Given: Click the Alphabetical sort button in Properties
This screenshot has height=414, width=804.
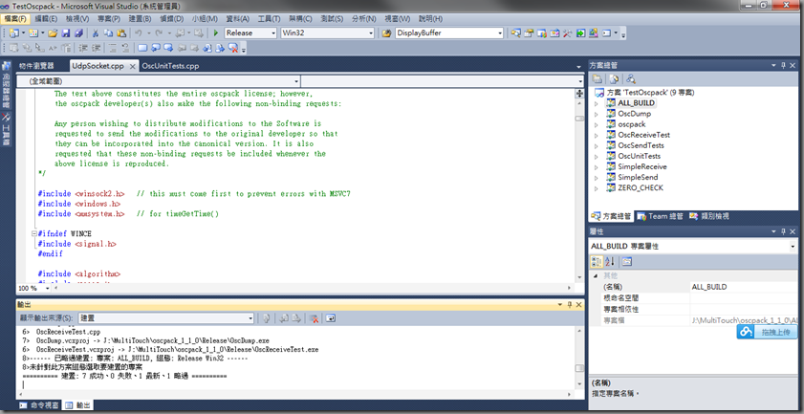Looking at the screenshot, I should [x=610, y=262].
